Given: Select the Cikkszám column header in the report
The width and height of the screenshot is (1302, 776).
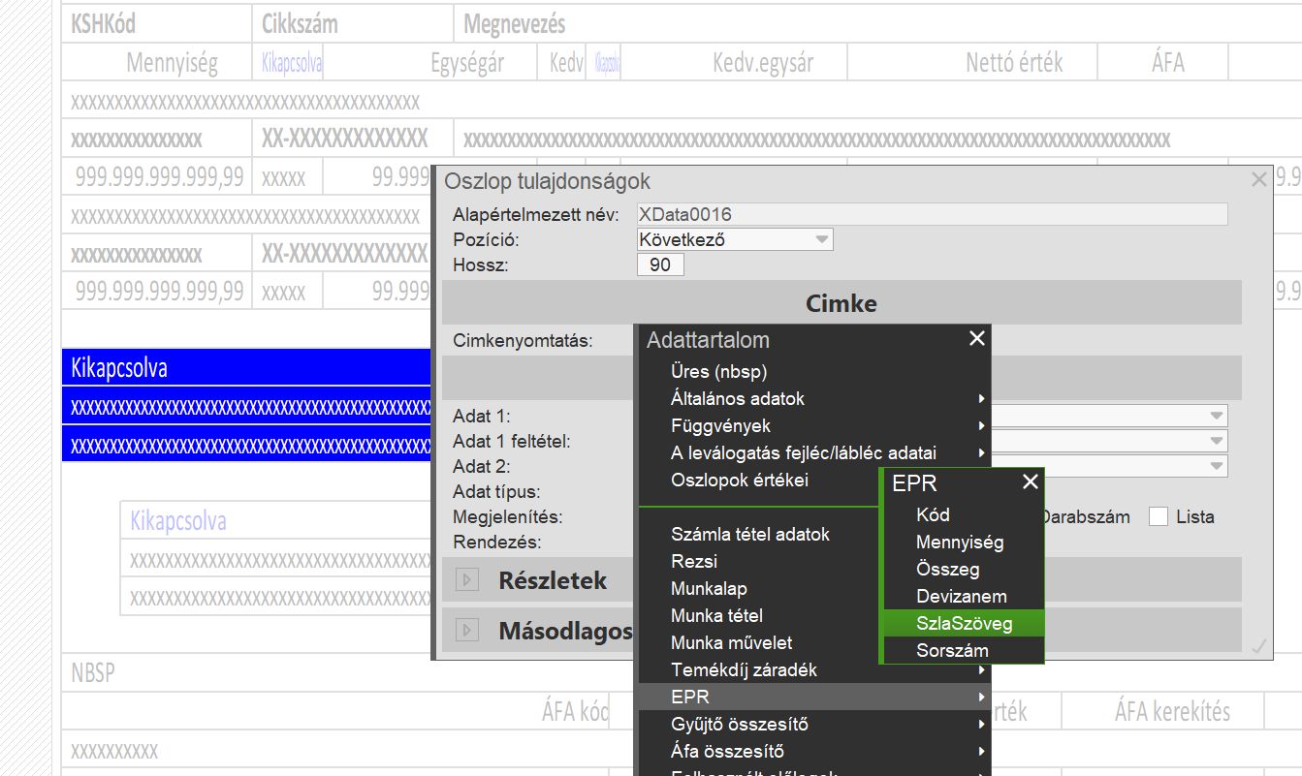Looking at the screenshot, I should pyautogui.click(x=353, y=24).
